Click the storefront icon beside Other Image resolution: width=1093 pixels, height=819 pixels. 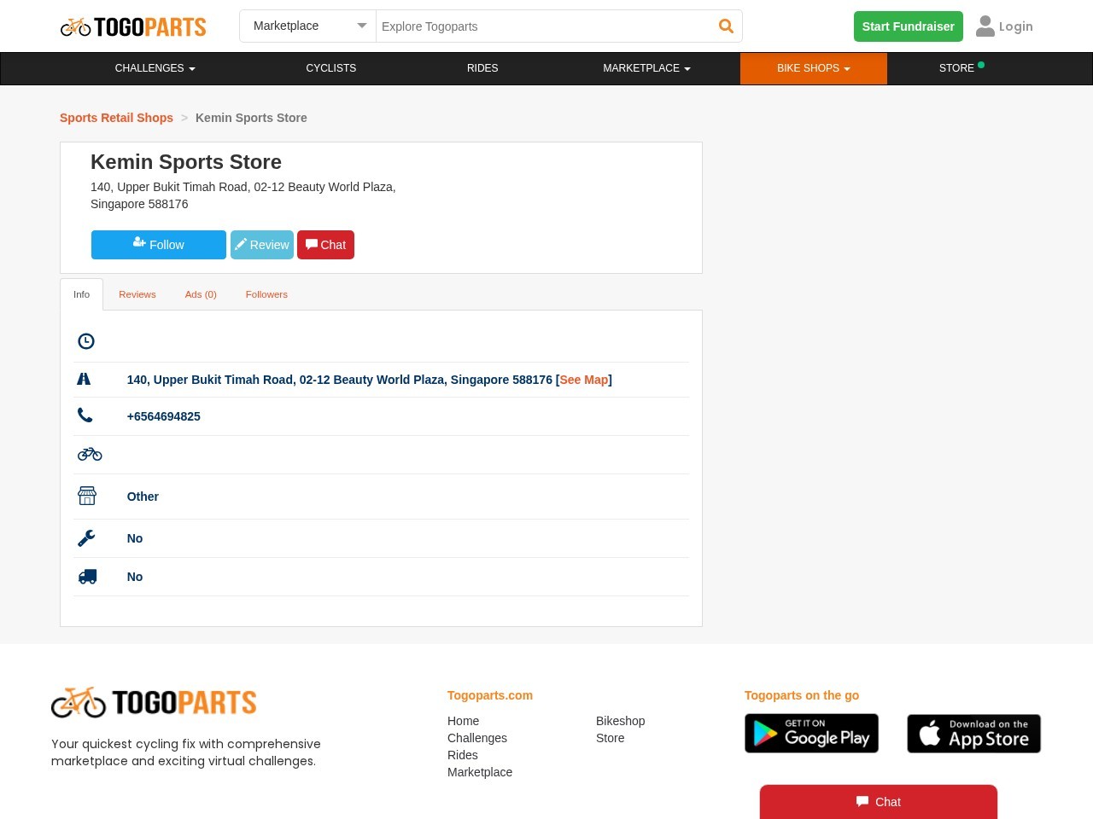click(86, 495)
